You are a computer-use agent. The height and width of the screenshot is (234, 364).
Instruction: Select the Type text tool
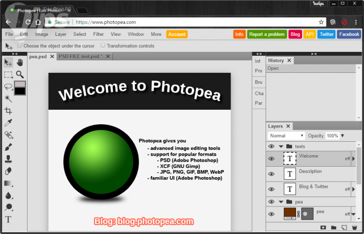8,219
